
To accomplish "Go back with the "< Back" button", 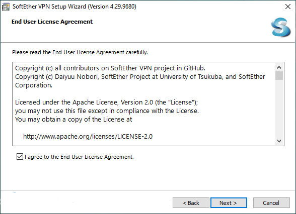I will (x=191, y=203).
